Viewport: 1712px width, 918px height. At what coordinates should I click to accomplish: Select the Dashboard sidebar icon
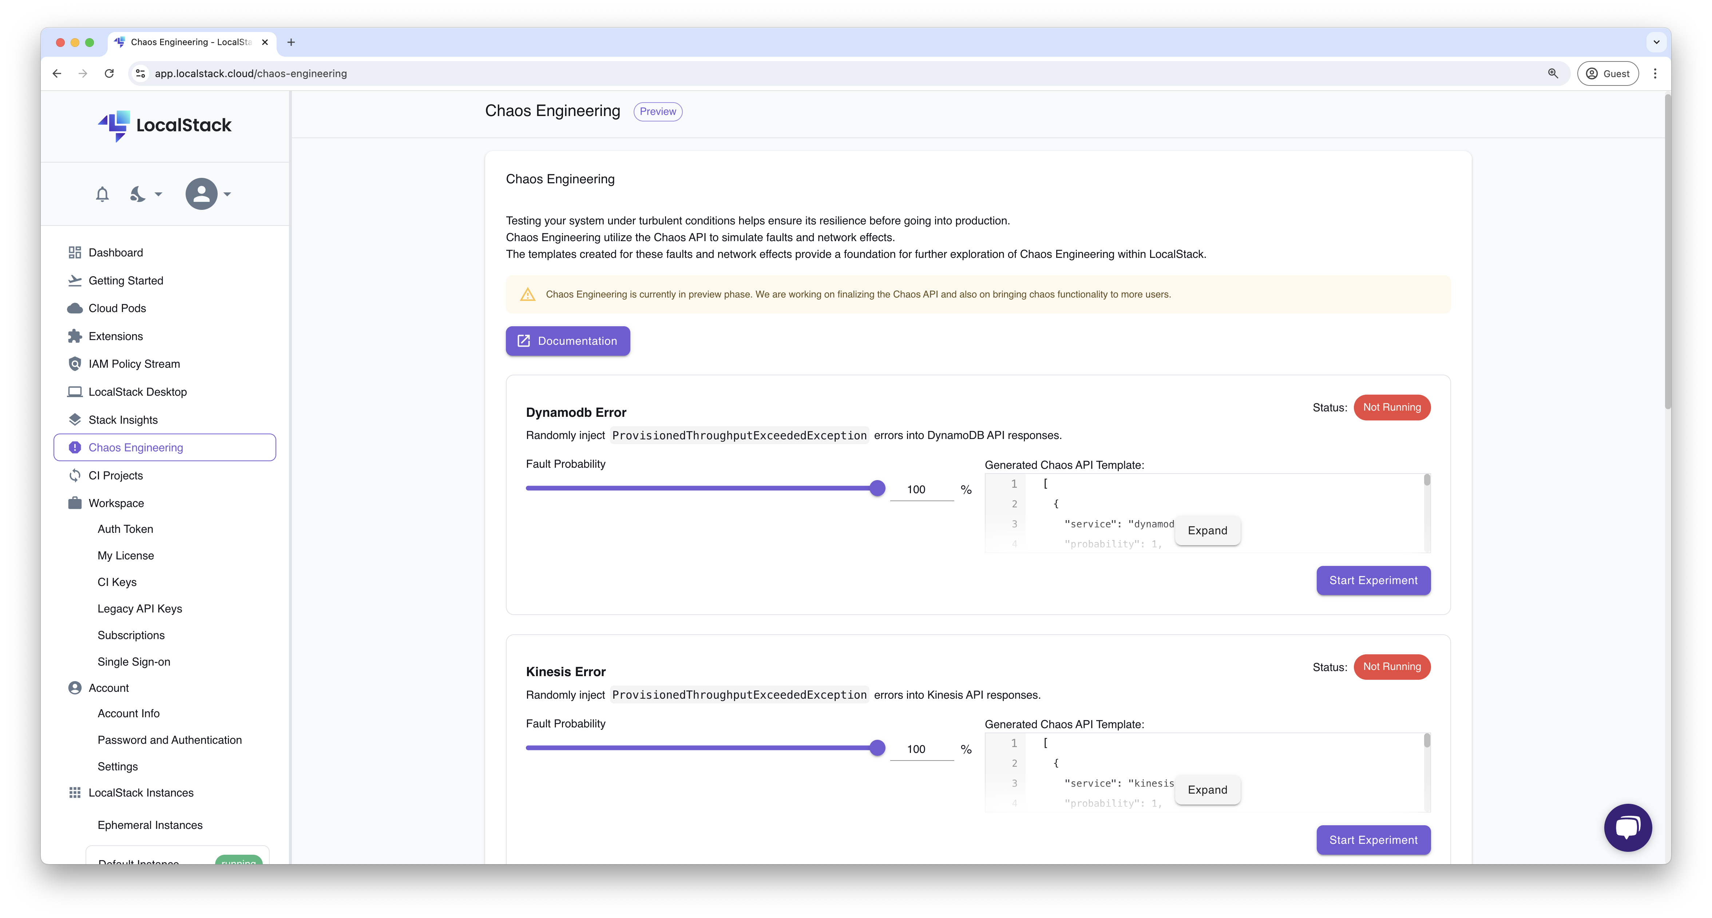[x=75, y=252]
